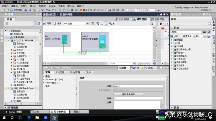Screen dimensions: 216x121
Task: Switch to Portal view
Action: (x=14, y=112)
